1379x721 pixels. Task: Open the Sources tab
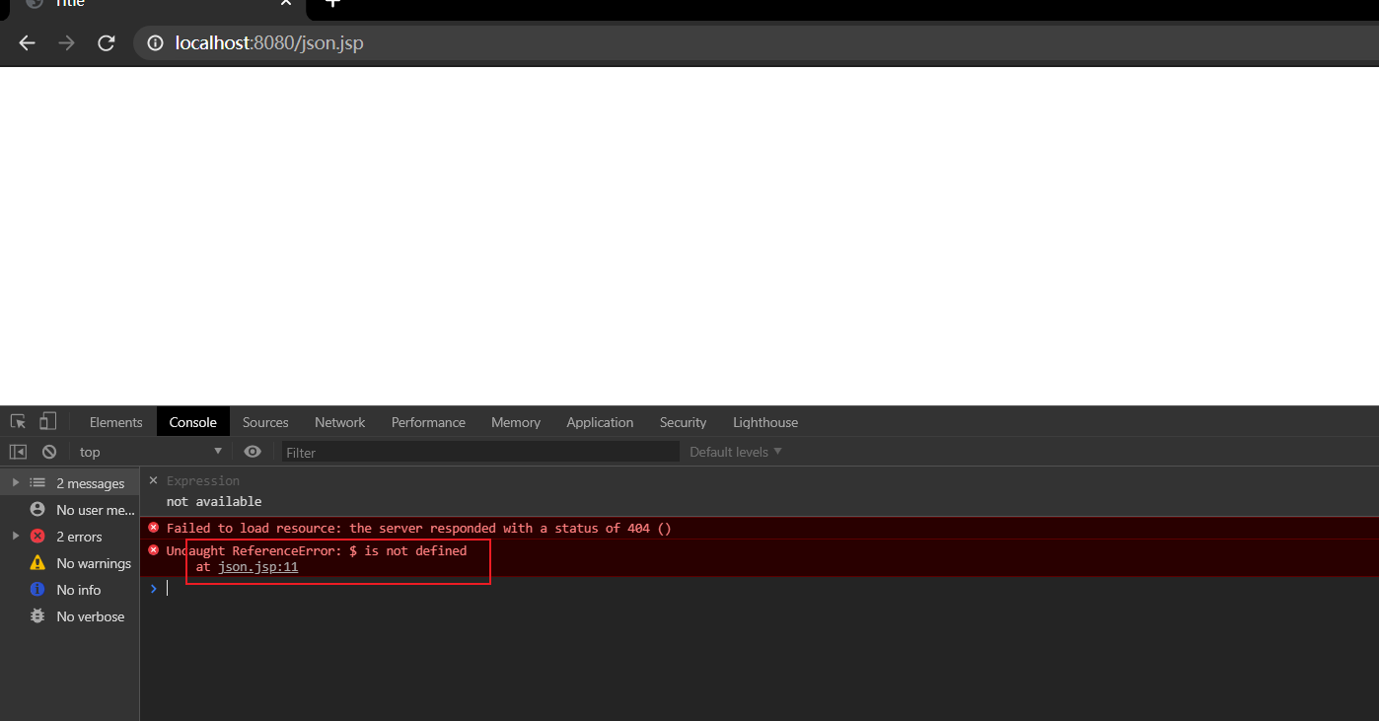265,422
